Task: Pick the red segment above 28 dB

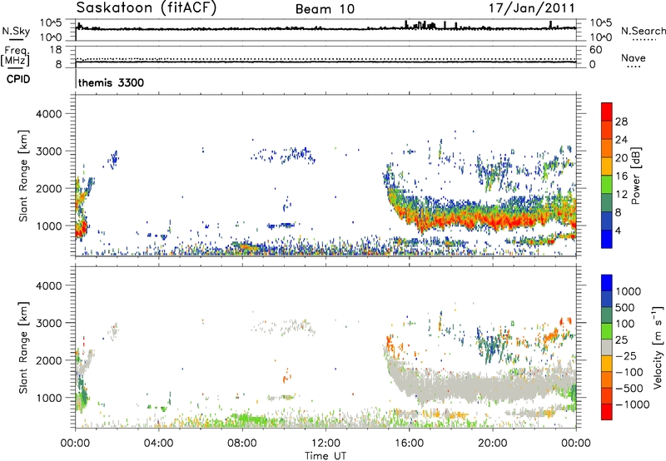Action: tap(607, 112)
